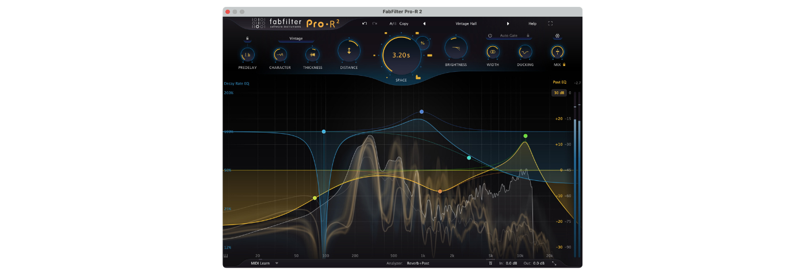Toggle the Auto Gate power button
This screenshot has height=275, width=805.
[490, 36]
